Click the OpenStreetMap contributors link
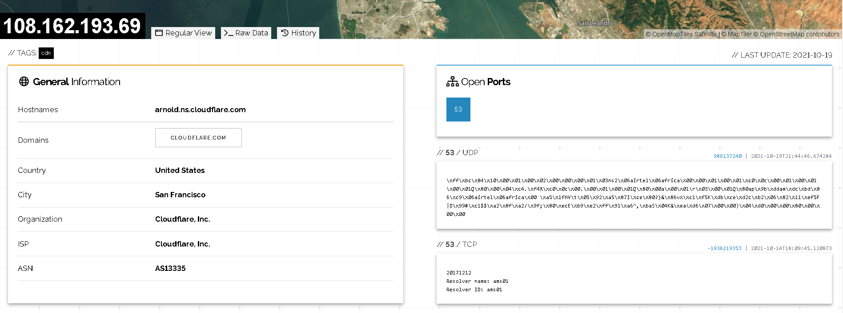Viewport: 843px width, 313px height. pyautogui.click(x=799, y=34)
